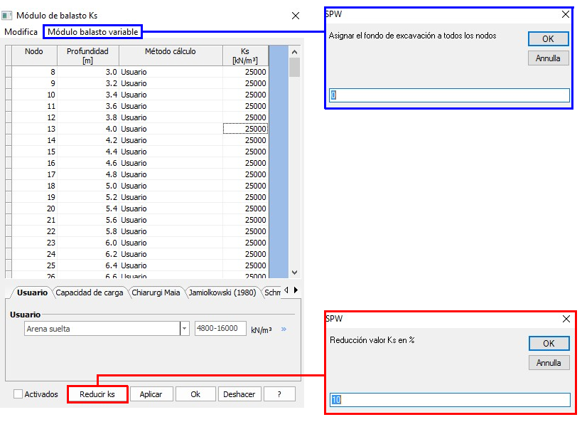The height and width of the screenshot is (422, 582).
Task: Open Módulo balasto variable menu
Action: pyautogui.click(x=93, y=32)
